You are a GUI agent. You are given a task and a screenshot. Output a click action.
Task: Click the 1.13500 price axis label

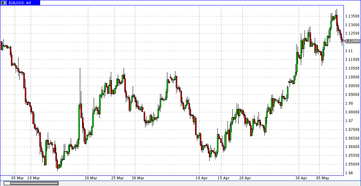click(x=352, y=16)
